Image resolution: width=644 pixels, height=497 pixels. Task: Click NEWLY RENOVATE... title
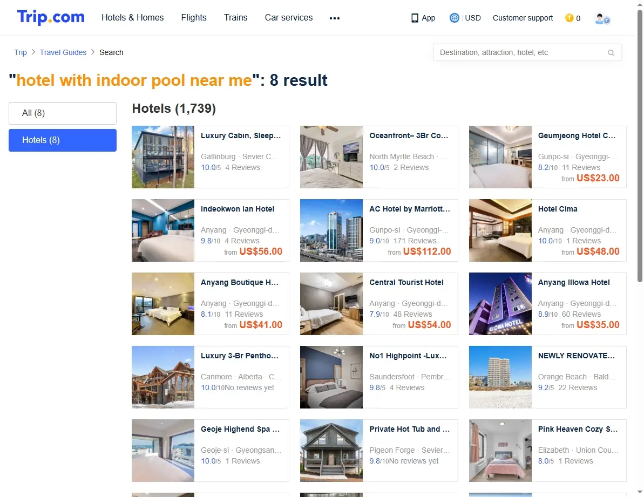click(x=577, y=356)
